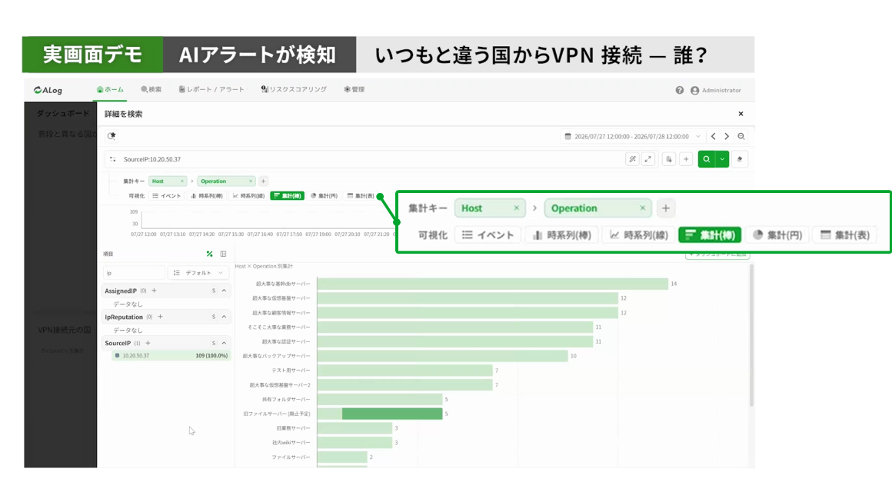Click the 旧業務サーバー label

point(293,428)
